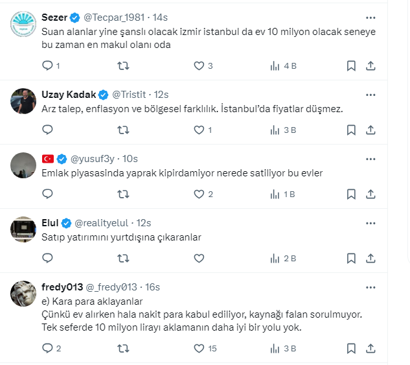Like Sezer's tweet
Viewport: 410px width, 365px height.
pos(199,65)
